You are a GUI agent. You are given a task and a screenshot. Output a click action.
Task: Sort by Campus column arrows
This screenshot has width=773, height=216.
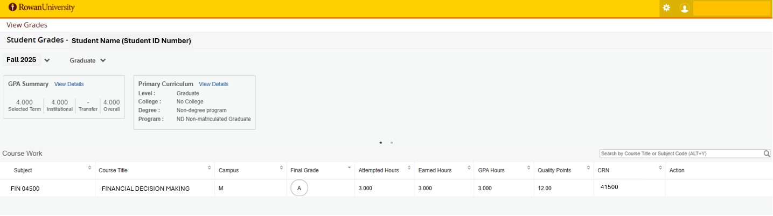pyautogui.click(x=281, y=168)
